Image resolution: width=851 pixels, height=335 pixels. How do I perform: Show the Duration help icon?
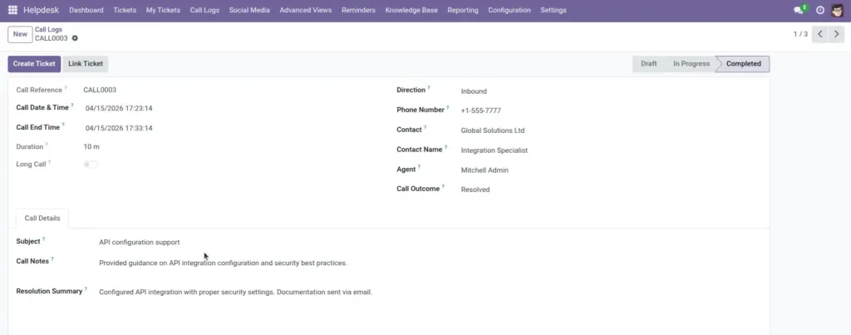(x=47, y=145)
